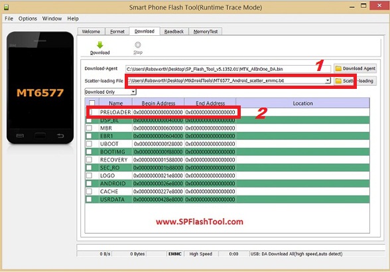The width and height of the screenshot is (390, 272).
Task: Click the app icon in title bar
Action: pos(6,7)
